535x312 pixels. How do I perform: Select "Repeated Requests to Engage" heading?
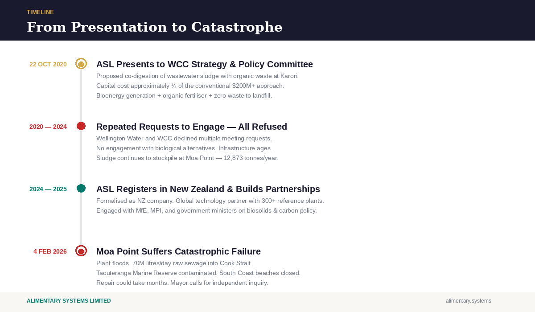coord(191,127)
